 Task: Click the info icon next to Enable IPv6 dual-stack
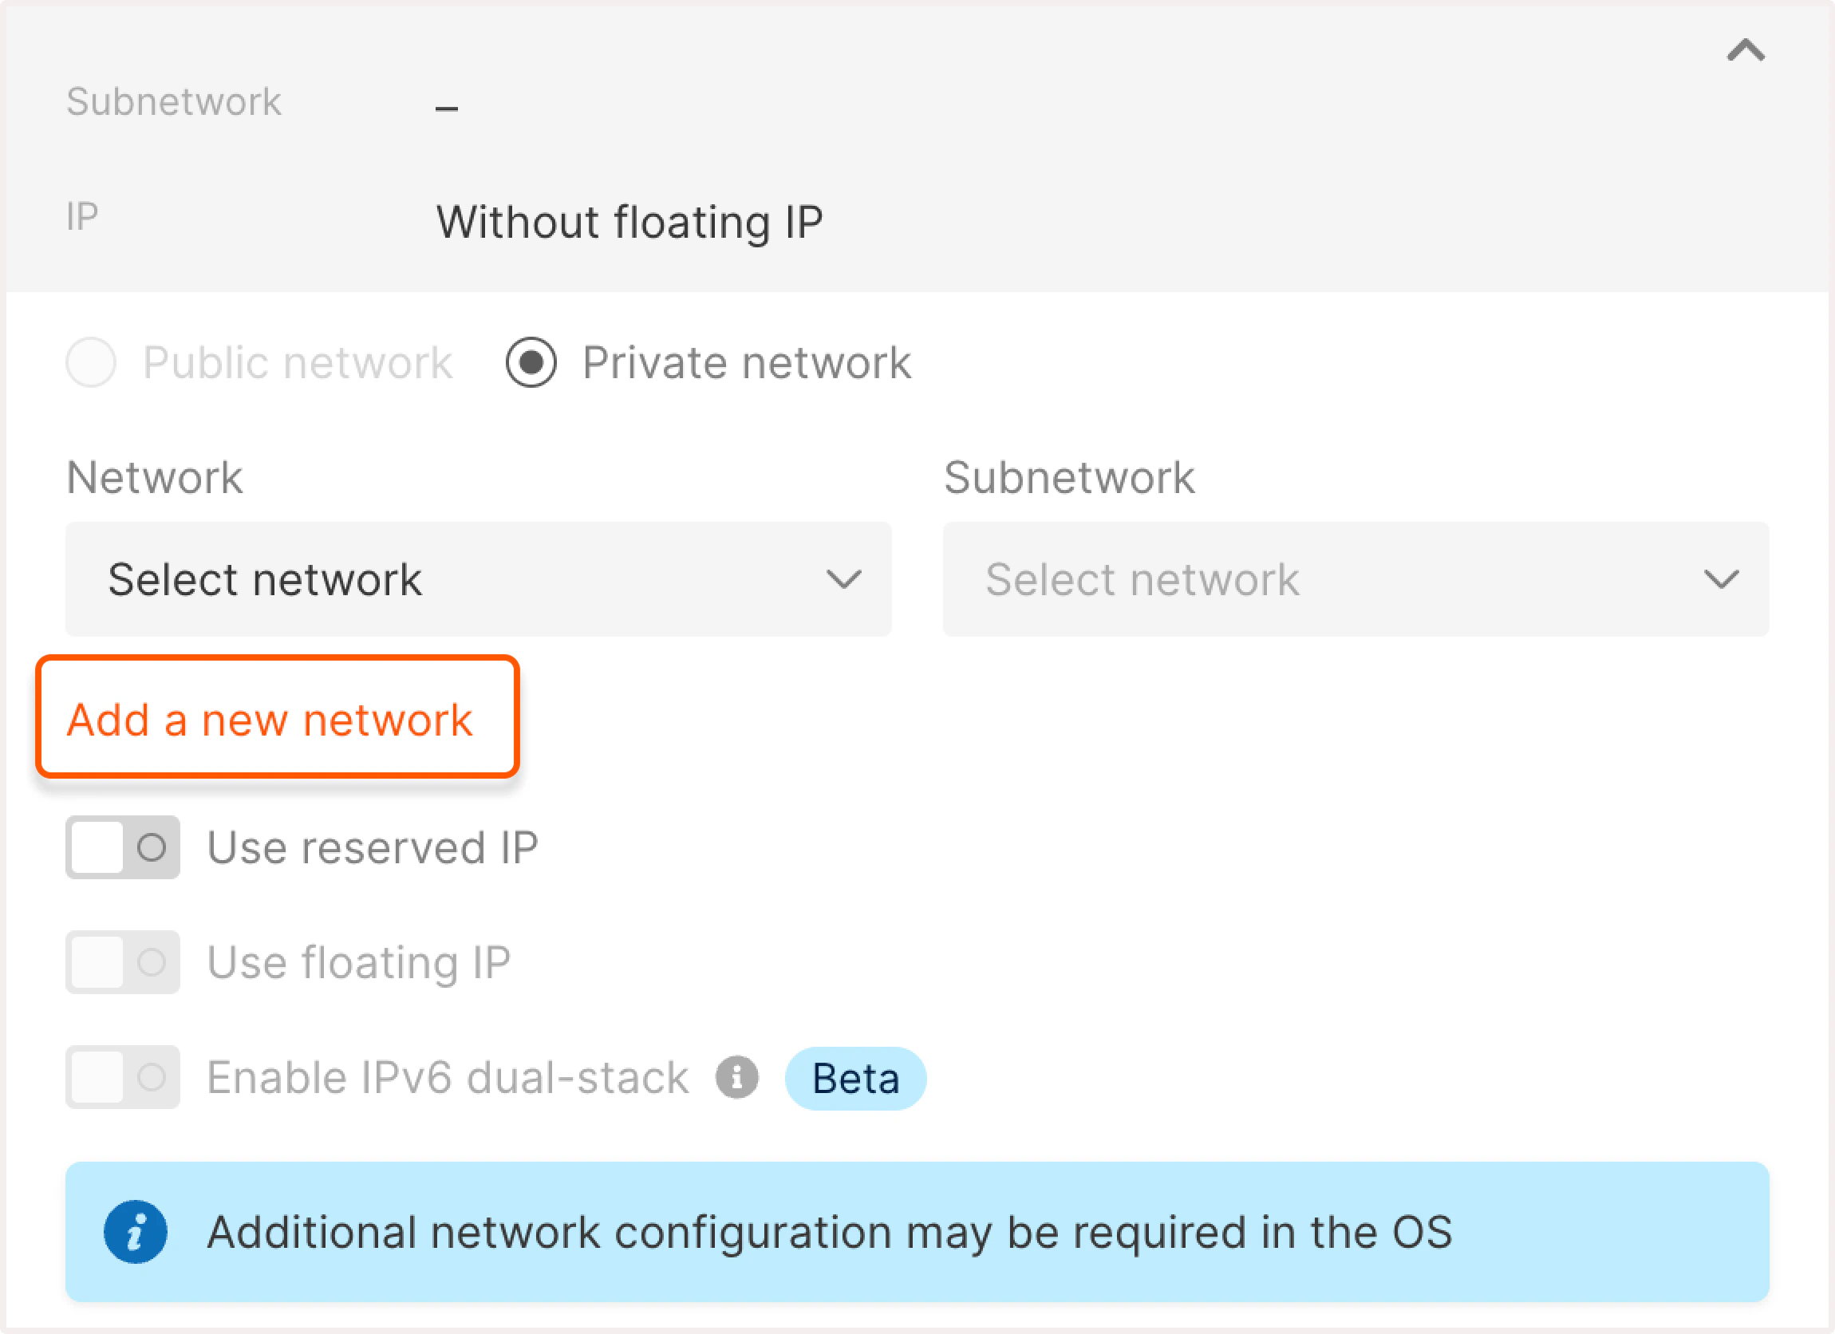point(737,1077)
